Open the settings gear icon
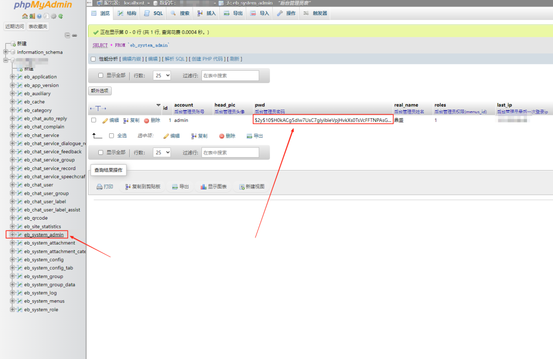This screenshot has width=553, height=359. coord(53,16)
